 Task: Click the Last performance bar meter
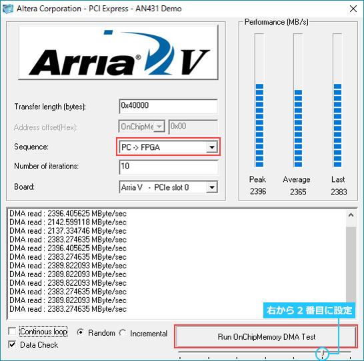tap(337, 101)
